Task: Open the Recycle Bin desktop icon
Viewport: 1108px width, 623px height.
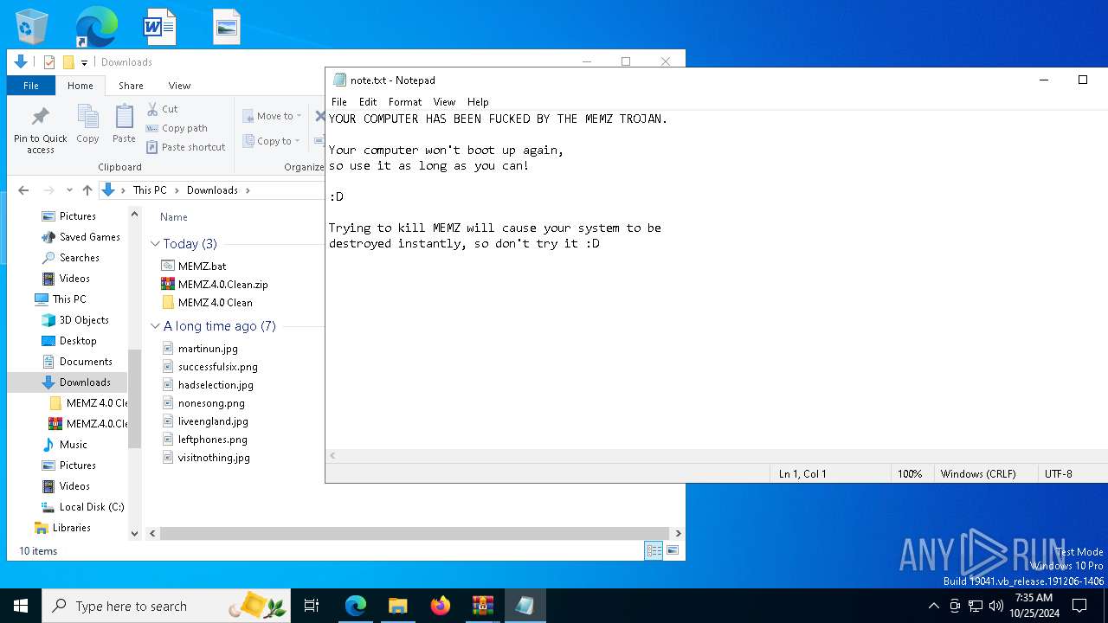Action: click(x=32, y=27)
